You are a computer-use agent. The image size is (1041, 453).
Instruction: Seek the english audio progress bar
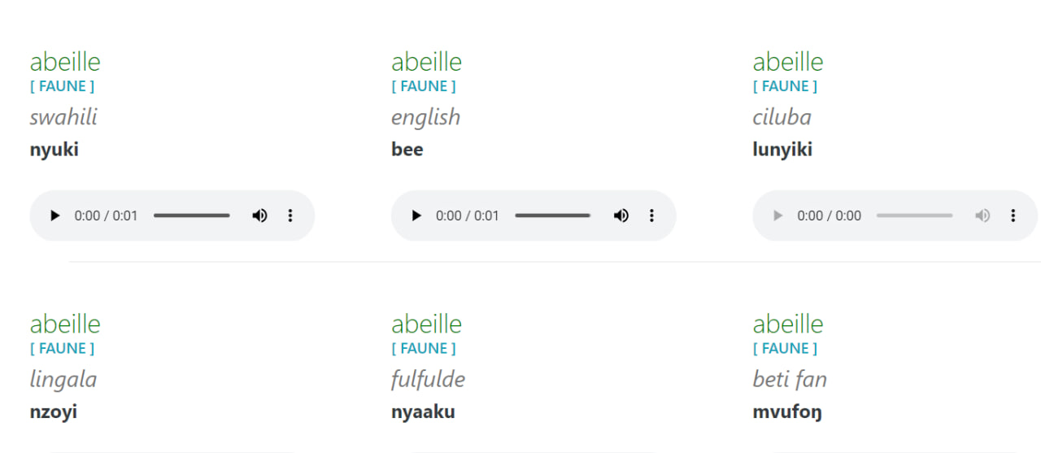pyautogui.click(x=553, y=216)
